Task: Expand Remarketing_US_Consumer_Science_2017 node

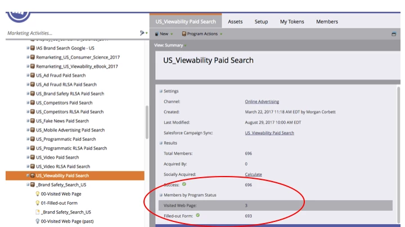Action: pos(28,57)
